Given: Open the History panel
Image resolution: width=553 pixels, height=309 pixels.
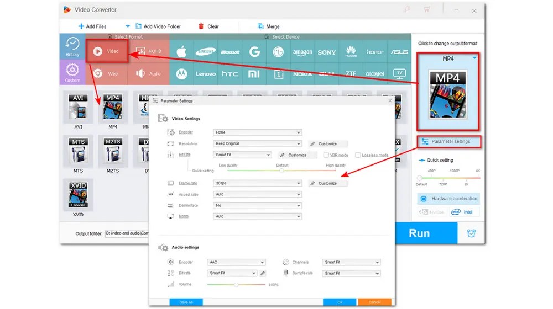Looking at the screenshot, I should (x=72, y=46).
